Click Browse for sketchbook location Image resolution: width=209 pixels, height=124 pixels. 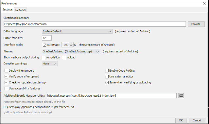196,24
